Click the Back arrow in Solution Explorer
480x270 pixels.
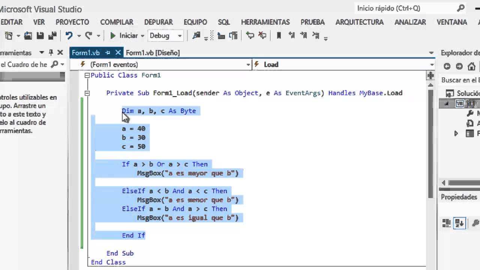click(x=447, y=66)
